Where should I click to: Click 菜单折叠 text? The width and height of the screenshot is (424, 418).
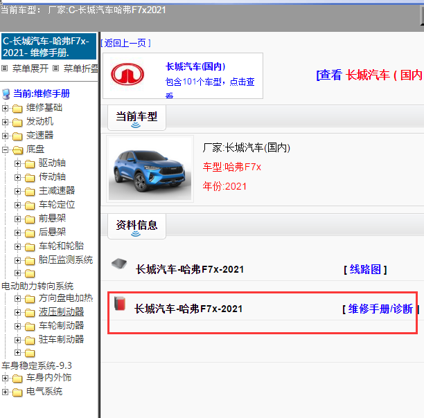tap(80, 69)
